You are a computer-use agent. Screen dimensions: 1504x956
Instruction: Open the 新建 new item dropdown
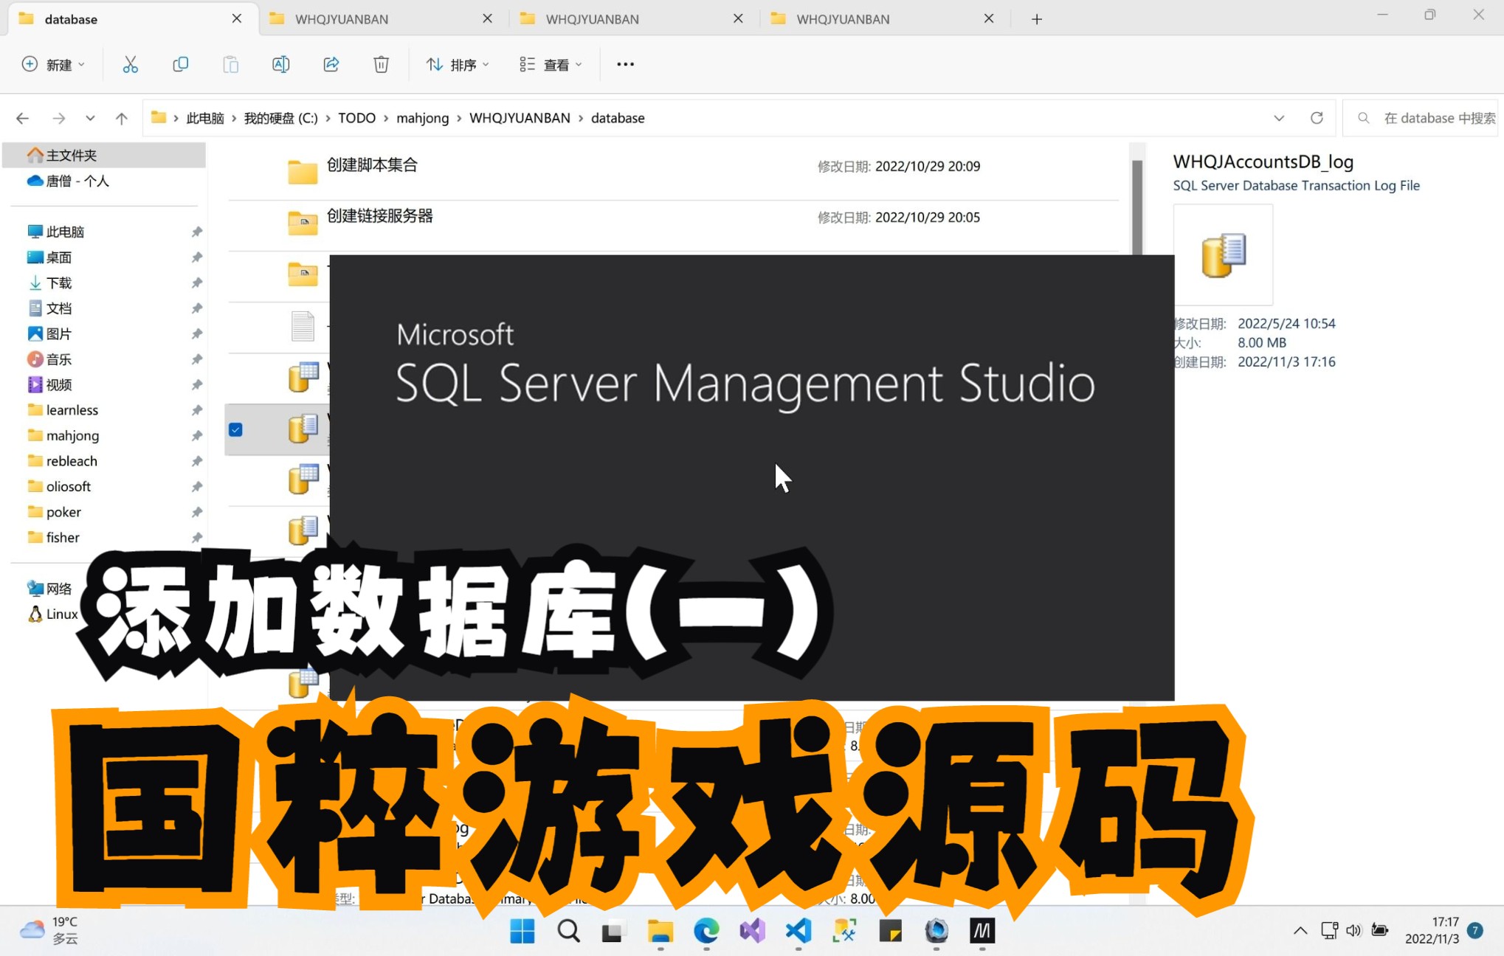[53, 65]
